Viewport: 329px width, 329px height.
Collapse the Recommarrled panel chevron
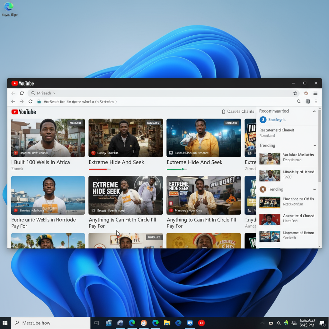tap(314, 111)
